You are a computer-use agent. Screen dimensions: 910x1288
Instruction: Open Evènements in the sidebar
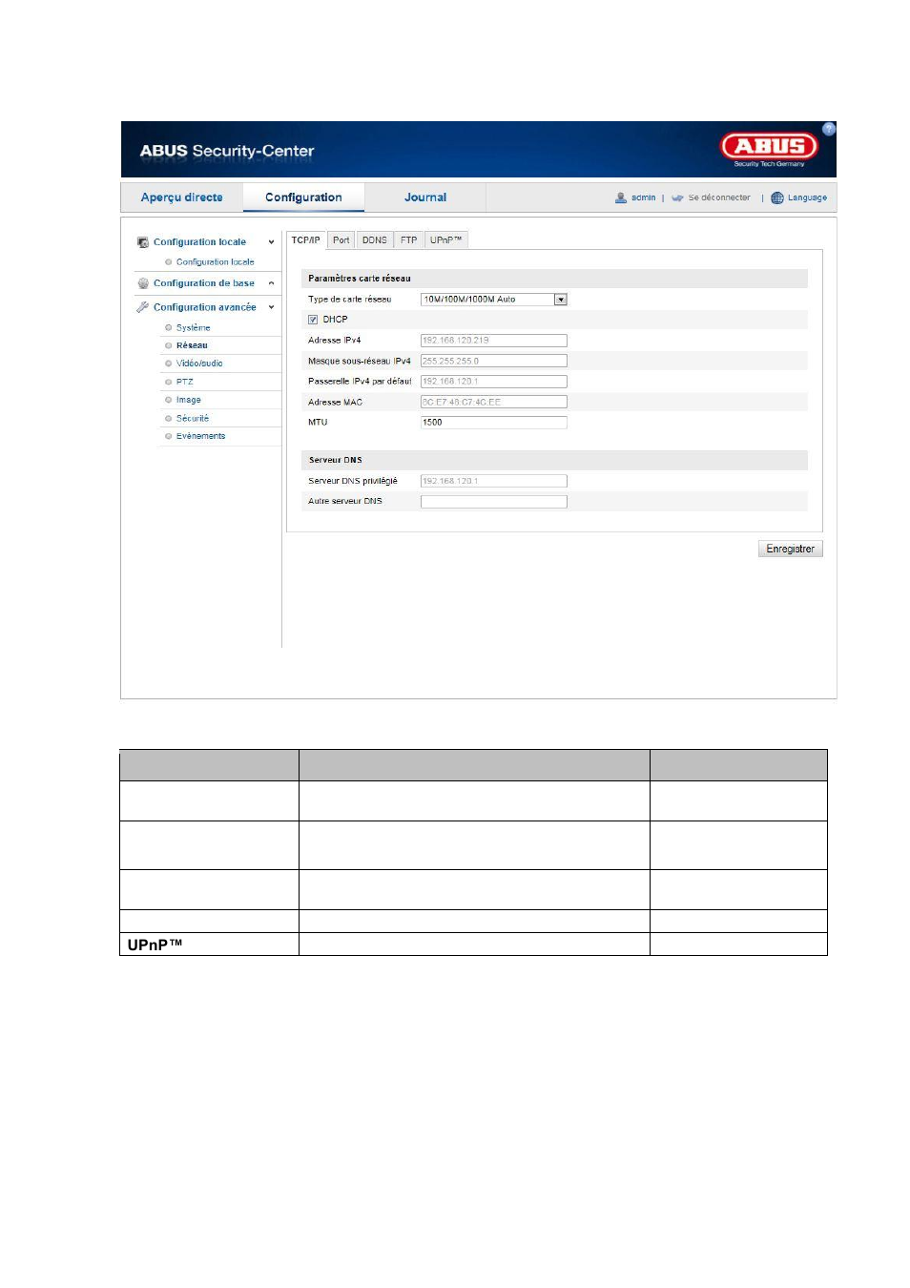(201, 436)
